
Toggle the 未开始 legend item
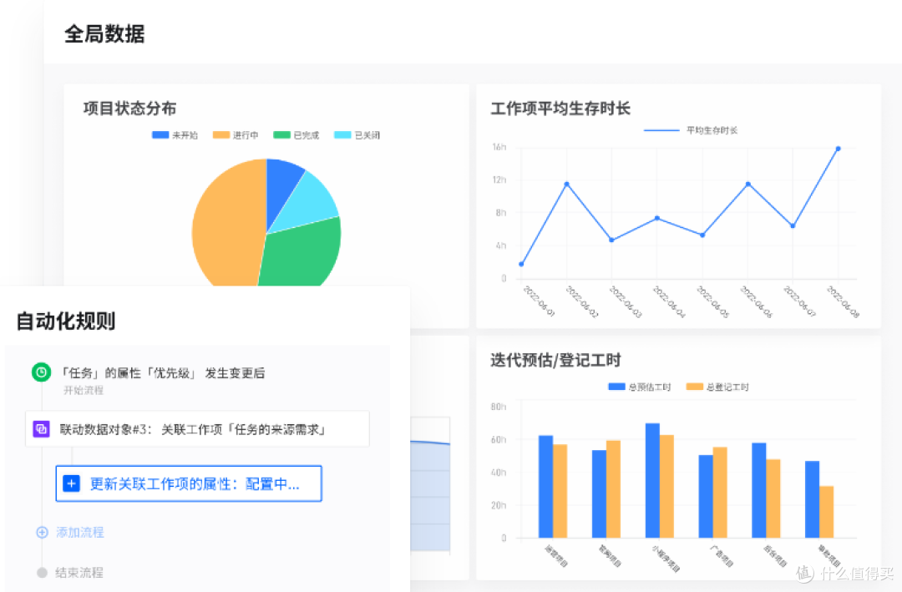tap(175, 135)
